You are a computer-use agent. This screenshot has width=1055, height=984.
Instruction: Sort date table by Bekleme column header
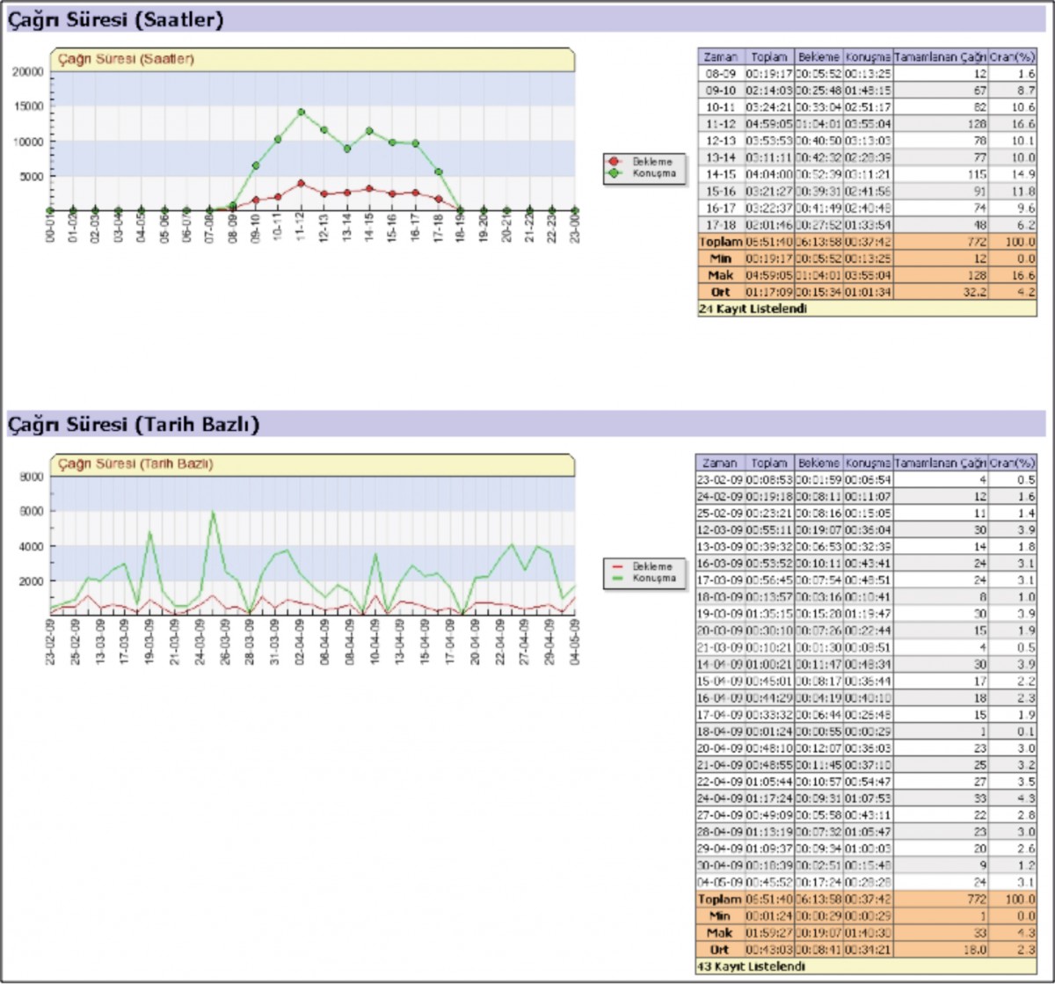coord(819,463)
